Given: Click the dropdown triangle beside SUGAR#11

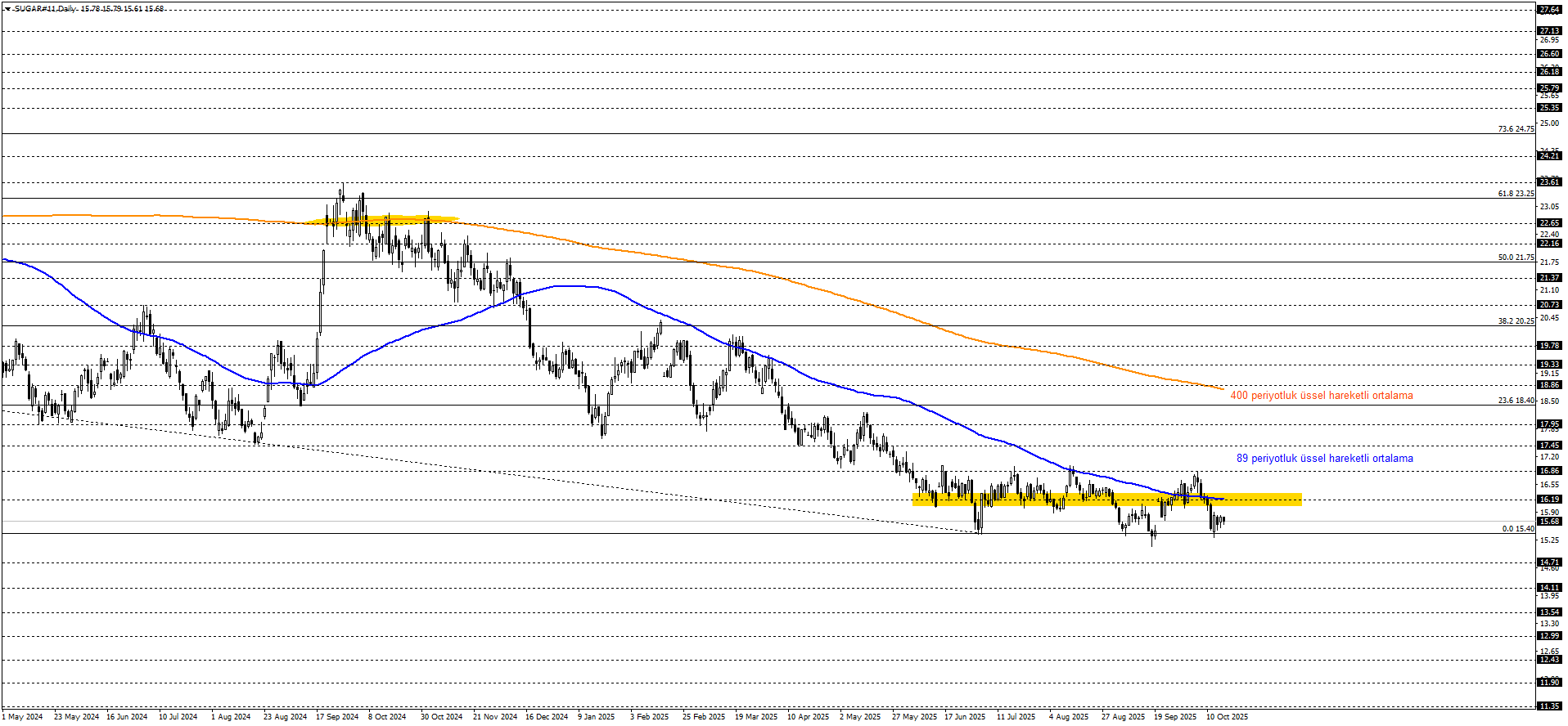Looking at the screenshot, I should pyautogui.click(x=7, y=9).
